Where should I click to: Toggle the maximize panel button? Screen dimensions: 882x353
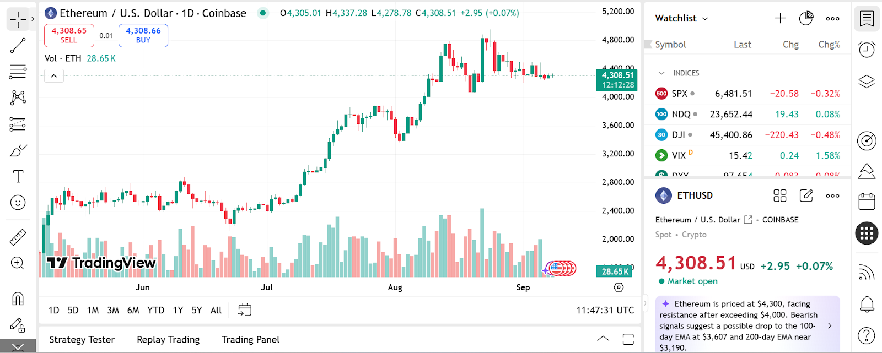coord(628,339)
